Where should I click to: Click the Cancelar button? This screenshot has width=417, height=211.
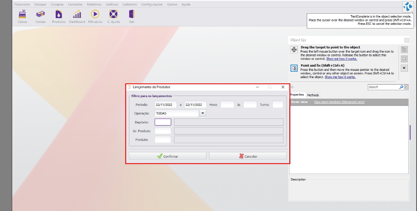tap(248, 156)
